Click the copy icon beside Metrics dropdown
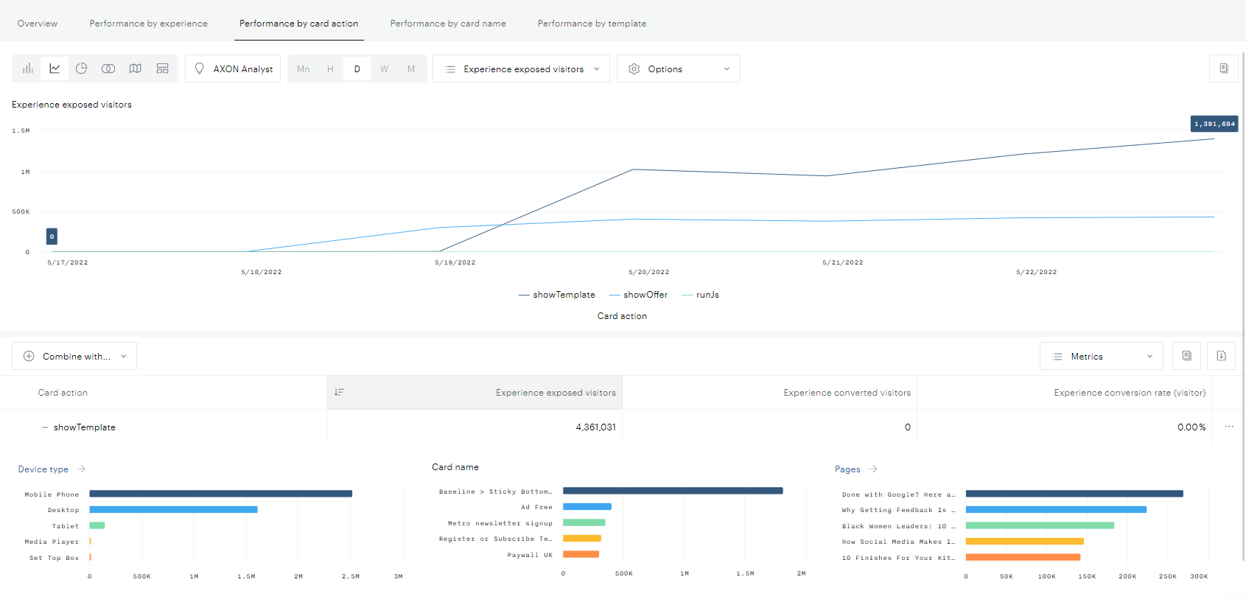Screen dimensions: 1246x602 coord(1186,356)
